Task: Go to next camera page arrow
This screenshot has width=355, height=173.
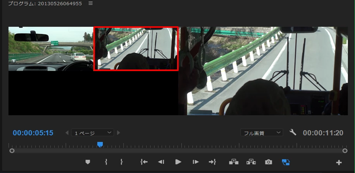Action: point(119,132)
